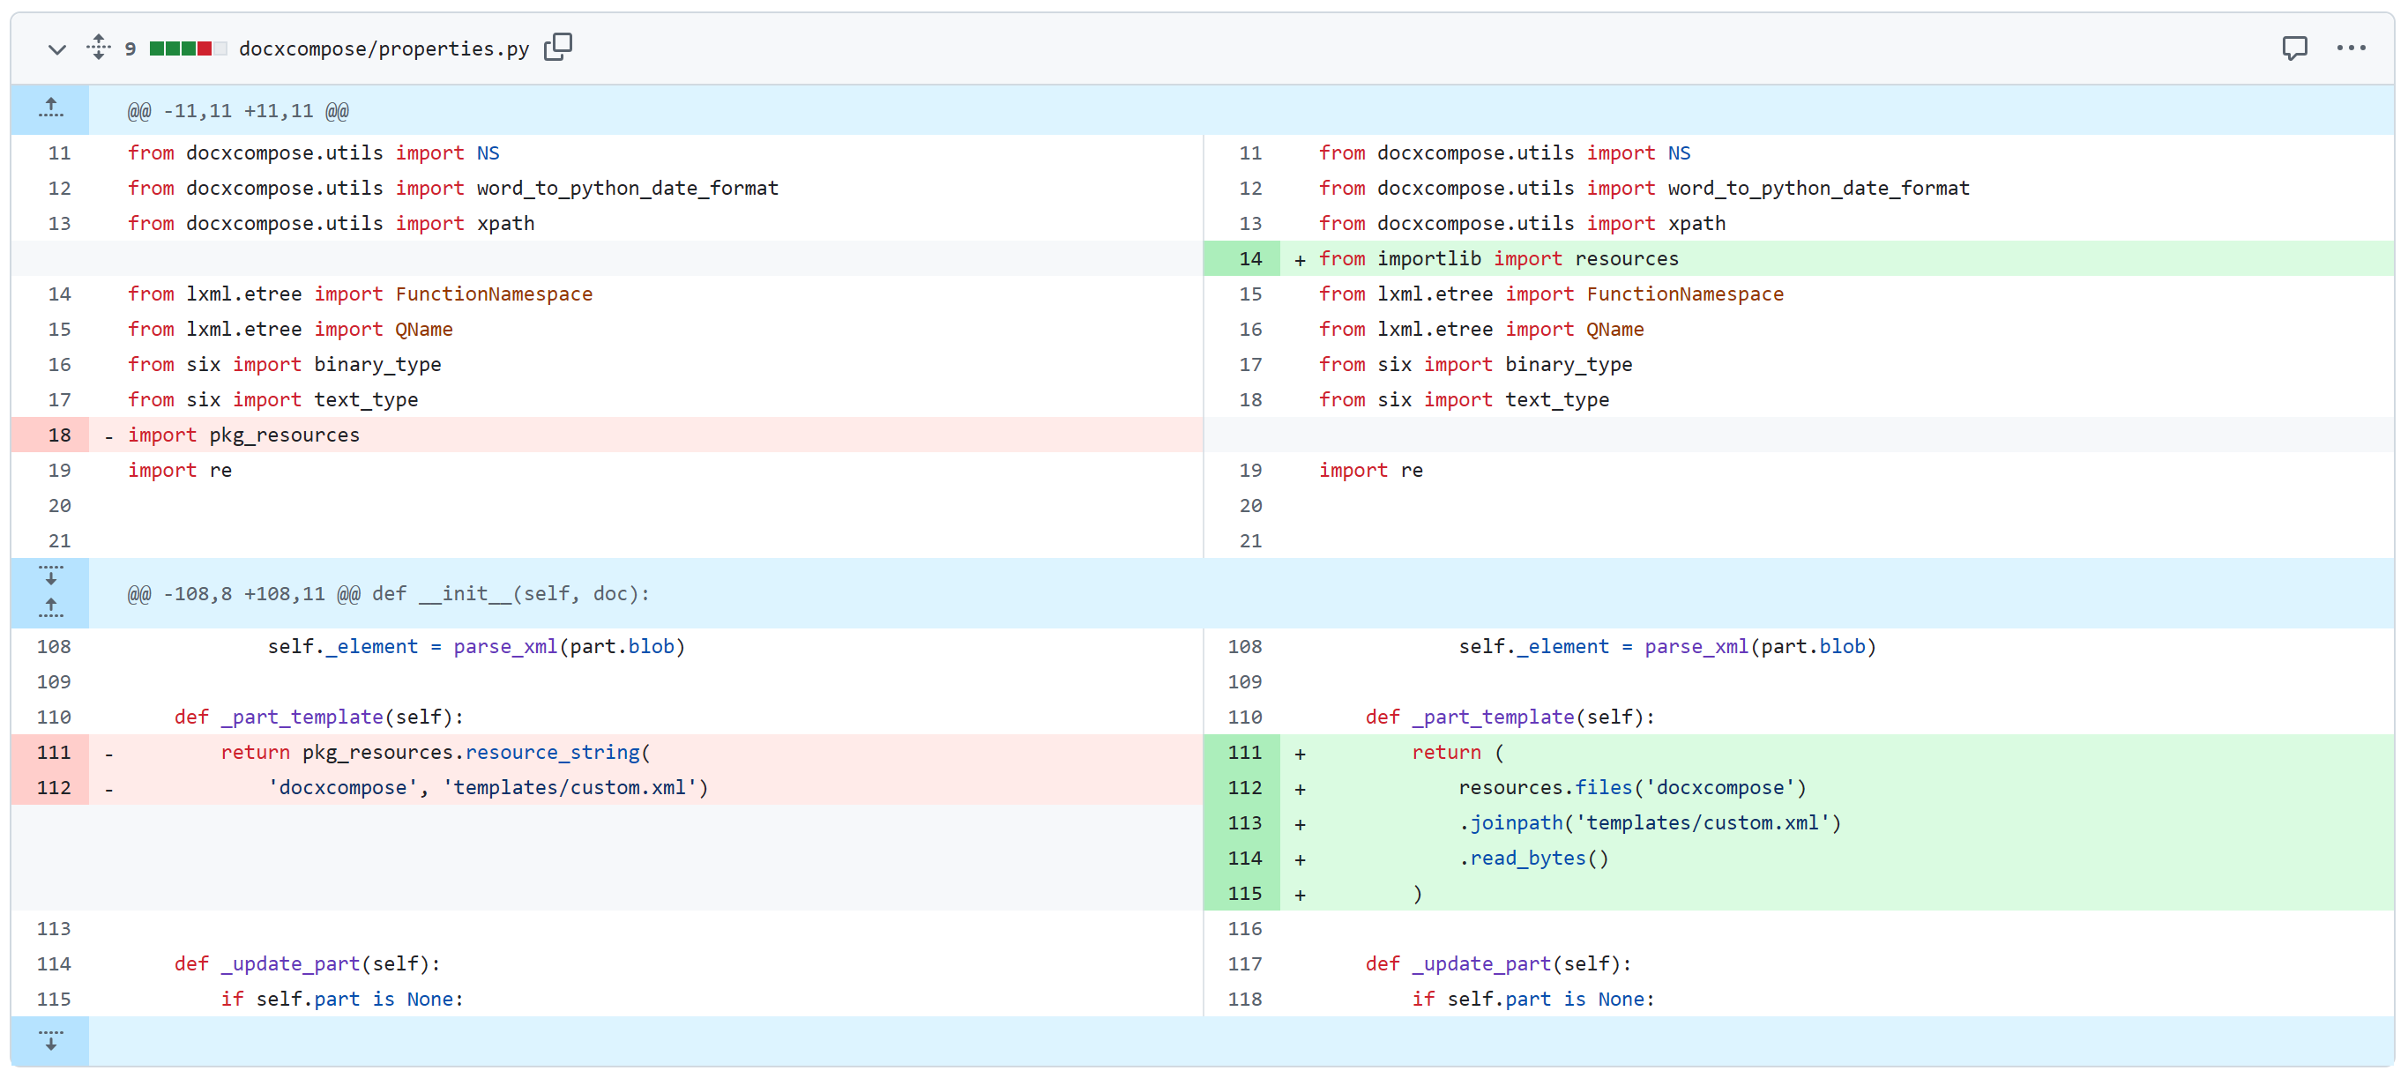This screenshot has width=2408, height=1078.
Task: Select deleted line number 18
Action: click(x=59, y=435)
